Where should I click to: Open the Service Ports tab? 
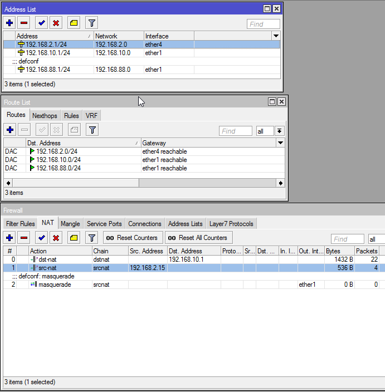click(104, 224)
